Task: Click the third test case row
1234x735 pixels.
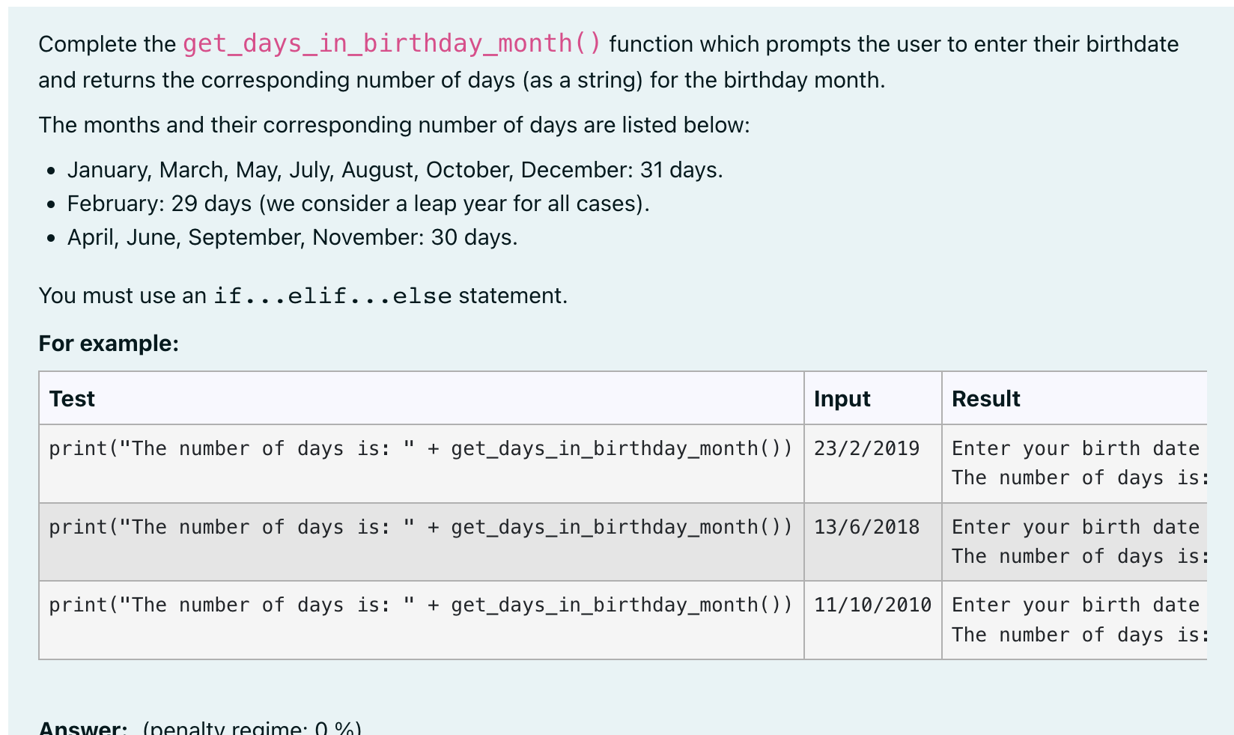Action: point(421,604)
